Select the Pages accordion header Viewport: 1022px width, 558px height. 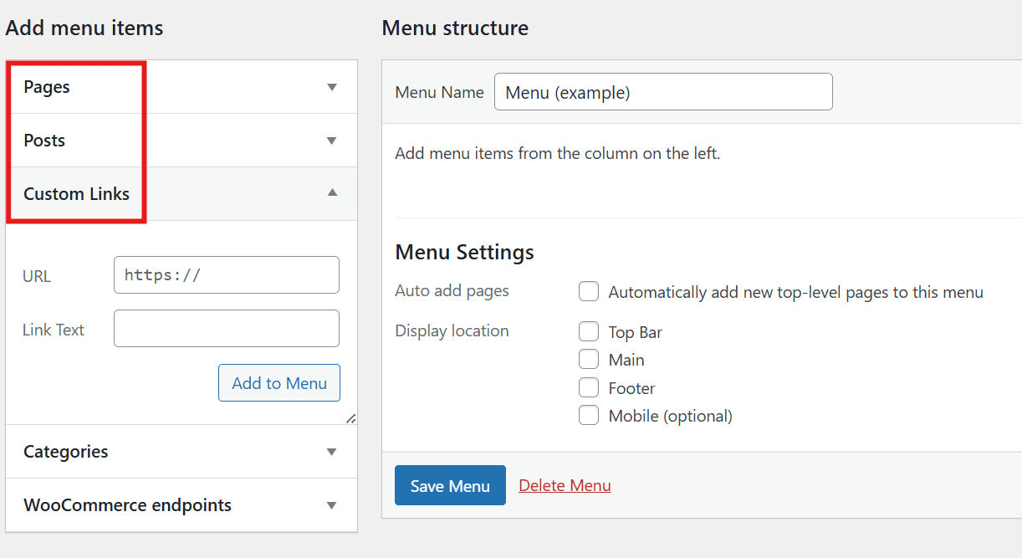pos(47,86)
